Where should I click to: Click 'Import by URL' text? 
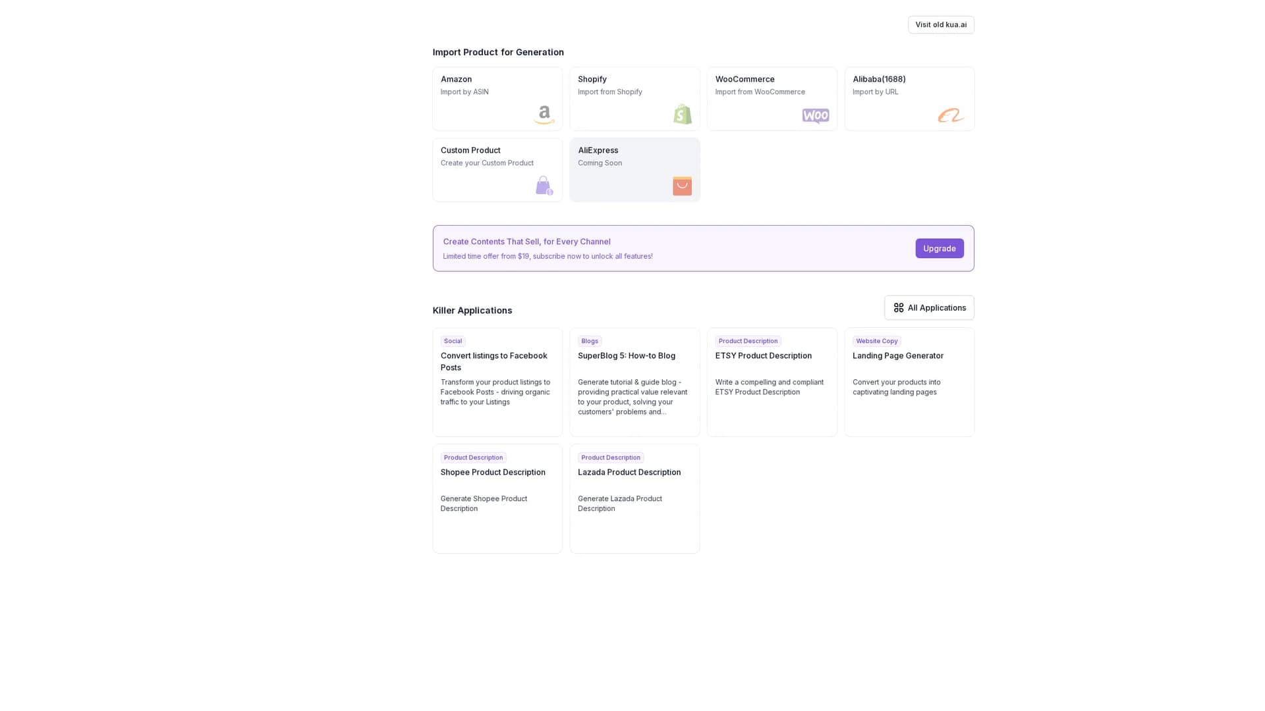pyautogui.click(x=876, y=92)
